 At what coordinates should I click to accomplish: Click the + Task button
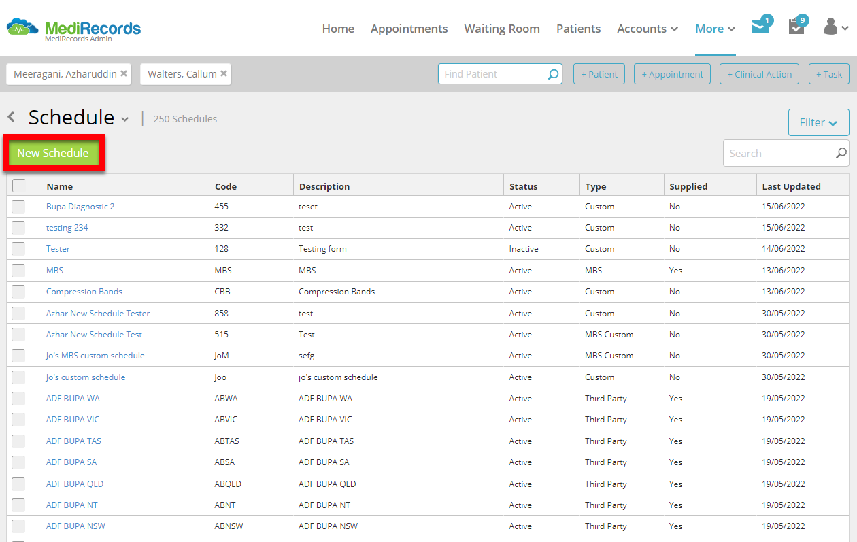coord(829,74)
